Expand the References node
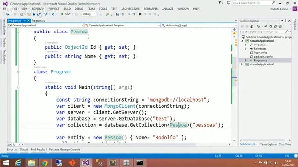 [x=246, y=49]
